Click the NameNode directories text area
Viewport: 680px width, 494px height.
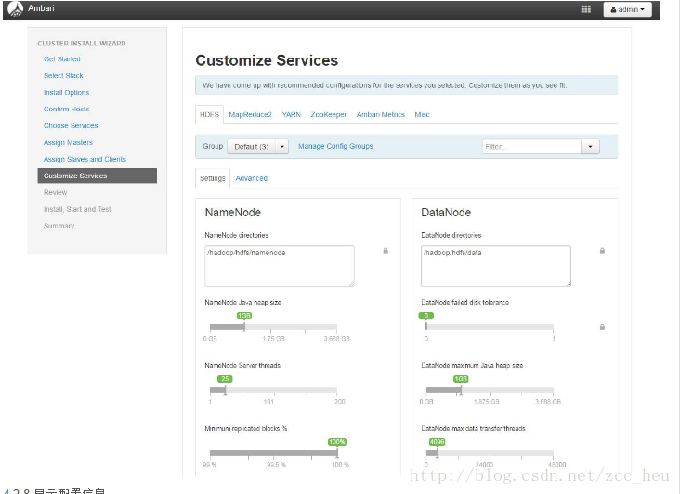click(280, 266)
